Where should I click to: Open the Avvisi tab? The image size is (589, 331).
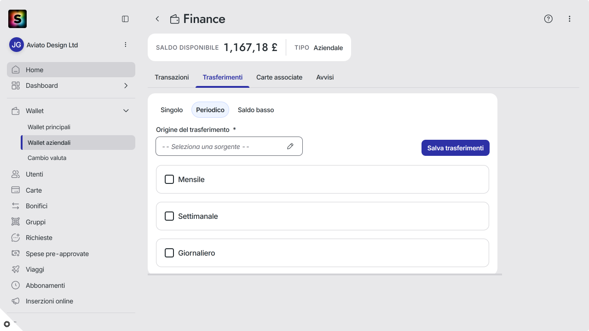[325, 77]
